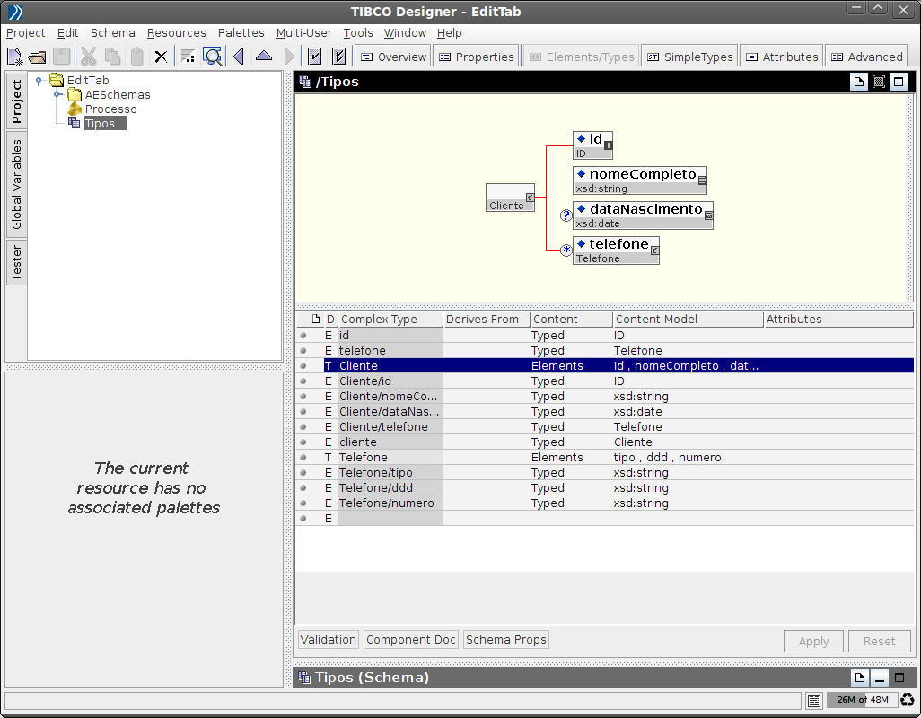Toggle the repeating marker on telefone

(x=566, y=250)
